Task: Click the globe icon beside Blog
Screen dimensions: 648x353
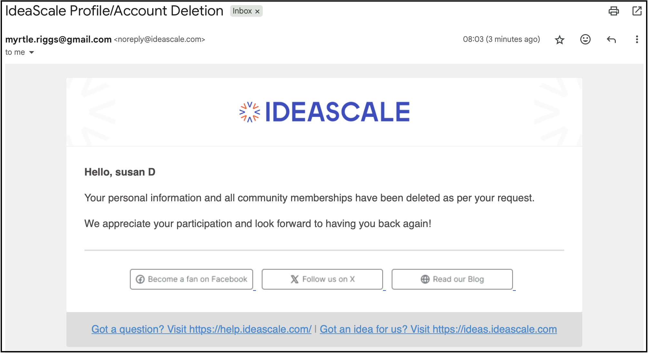Action: click(x=425, y=279)
